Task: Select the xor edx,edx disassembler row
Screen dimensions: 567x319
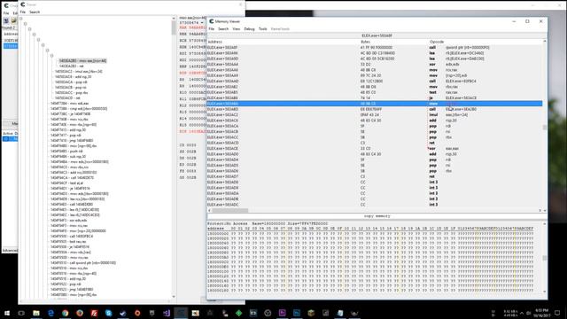Action: coord(374,65)
